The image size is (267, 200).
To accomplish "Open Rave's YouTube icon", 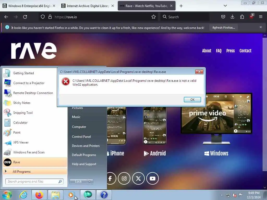I will 152,178.
